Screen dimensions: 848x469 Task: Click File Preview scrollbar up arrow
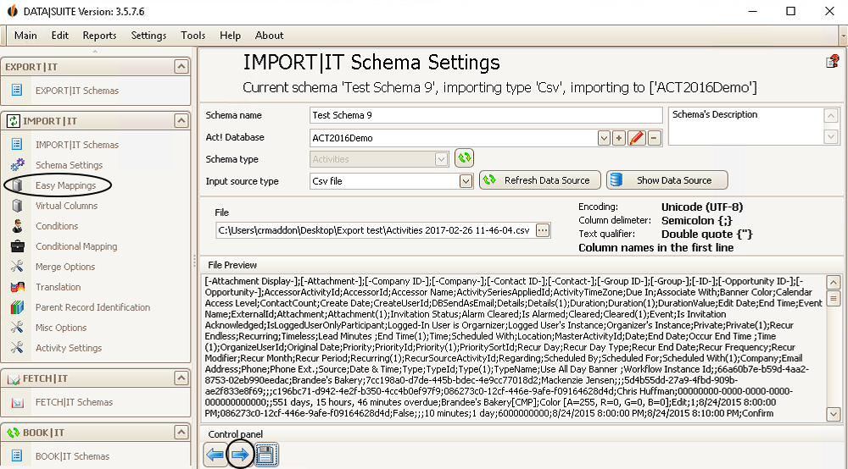(834, 282)
